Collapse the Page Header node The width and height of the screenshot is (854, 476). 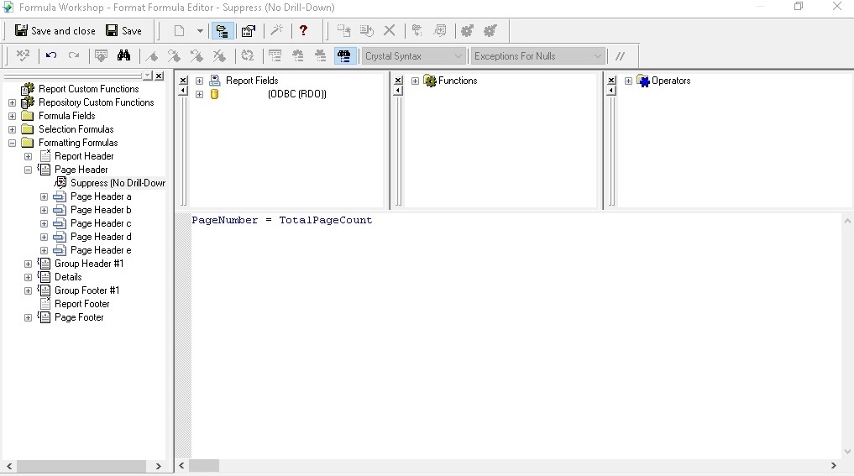coord(29,170)
